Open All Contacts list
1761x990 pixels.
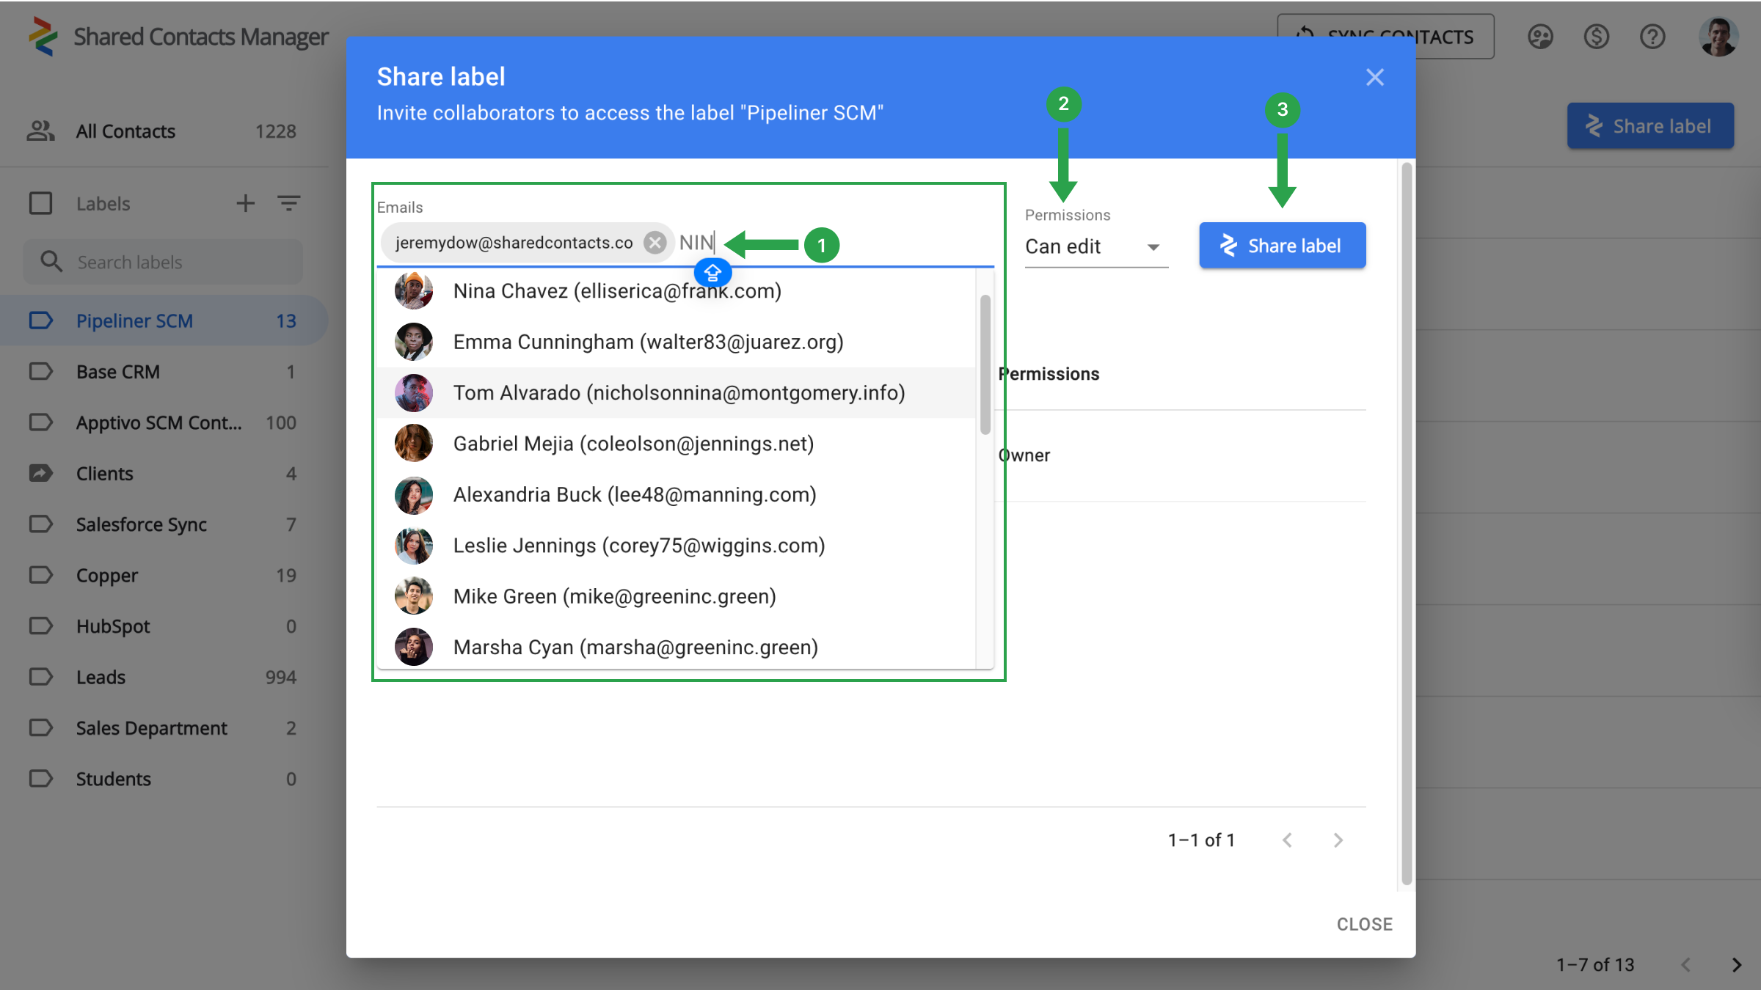pyautogui.click(x=163, y=131)
